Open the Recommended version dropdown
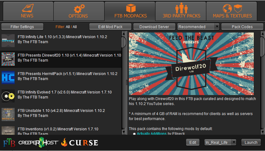The height and width of the screenshot is (151, 265). (198, 27)
